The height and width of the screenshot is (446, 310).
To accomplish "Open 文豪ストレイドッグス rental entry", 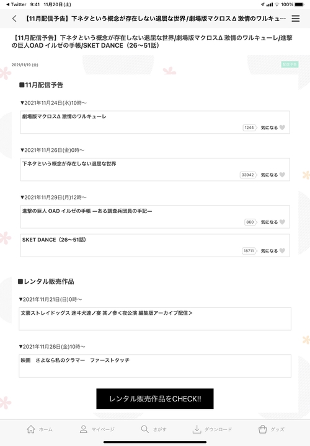I will click(x=155, y=319).
